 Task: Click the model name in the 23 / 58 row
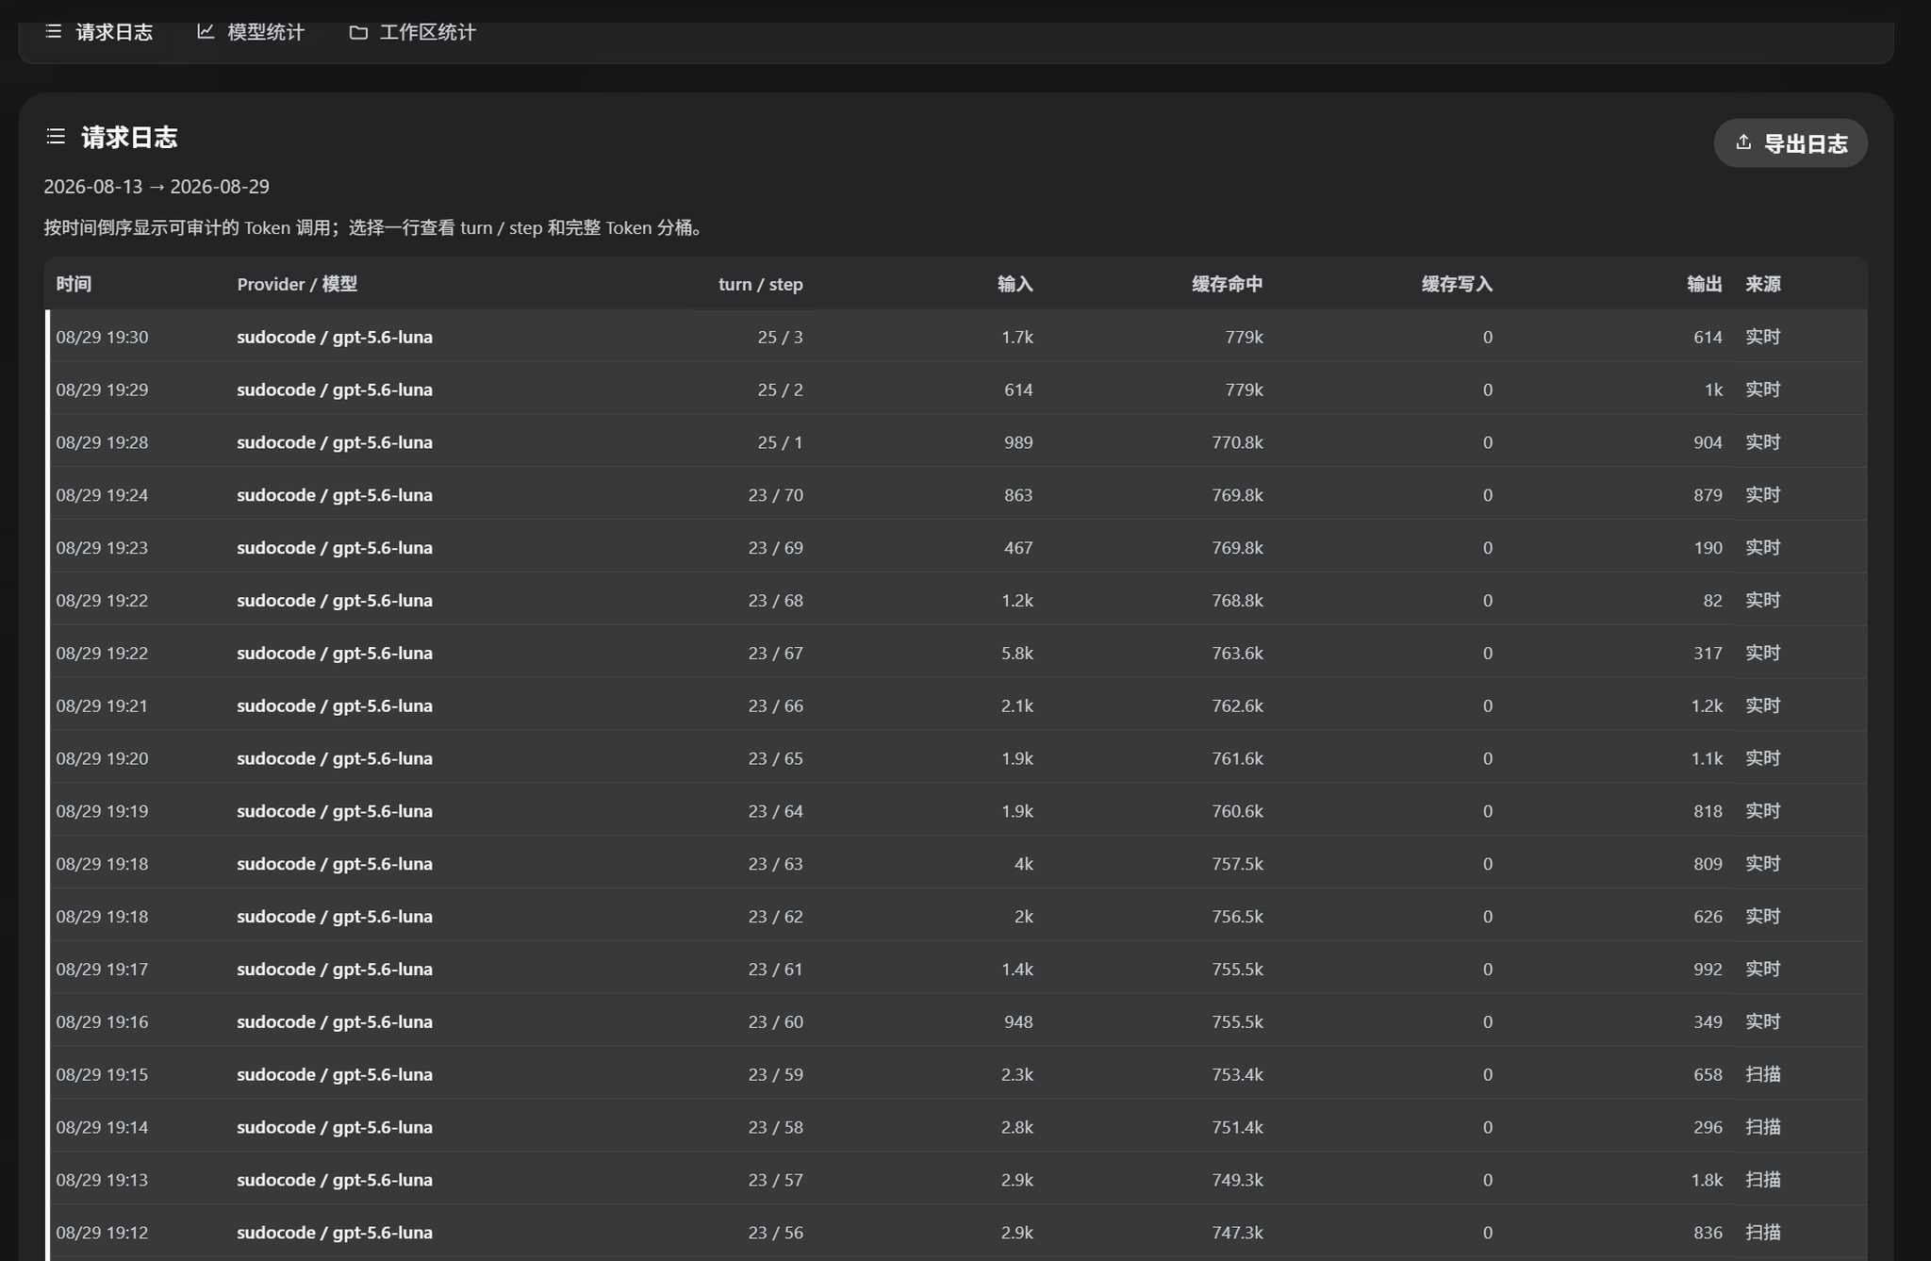click(x=335, y=1127)
